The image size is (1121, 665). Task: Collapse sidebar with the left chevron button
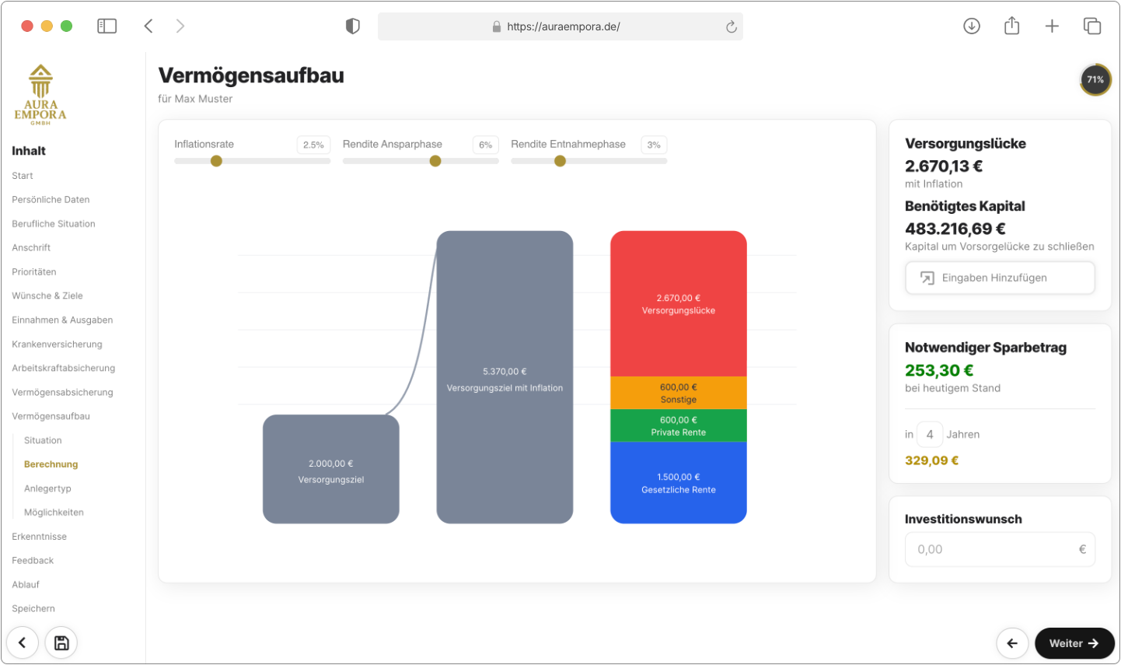click(x=23, y=642)
